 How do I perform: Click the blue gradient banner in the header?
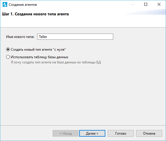(x=146, y=12)
